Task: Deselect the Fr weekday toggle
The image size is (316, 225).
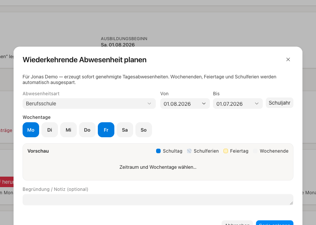Action: point(106,130)
